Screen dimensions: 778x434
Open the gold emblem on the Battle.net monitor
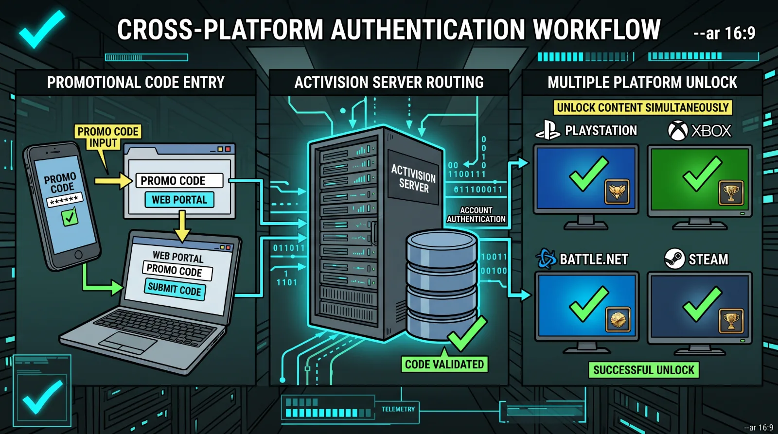click(x=618, y=319)
